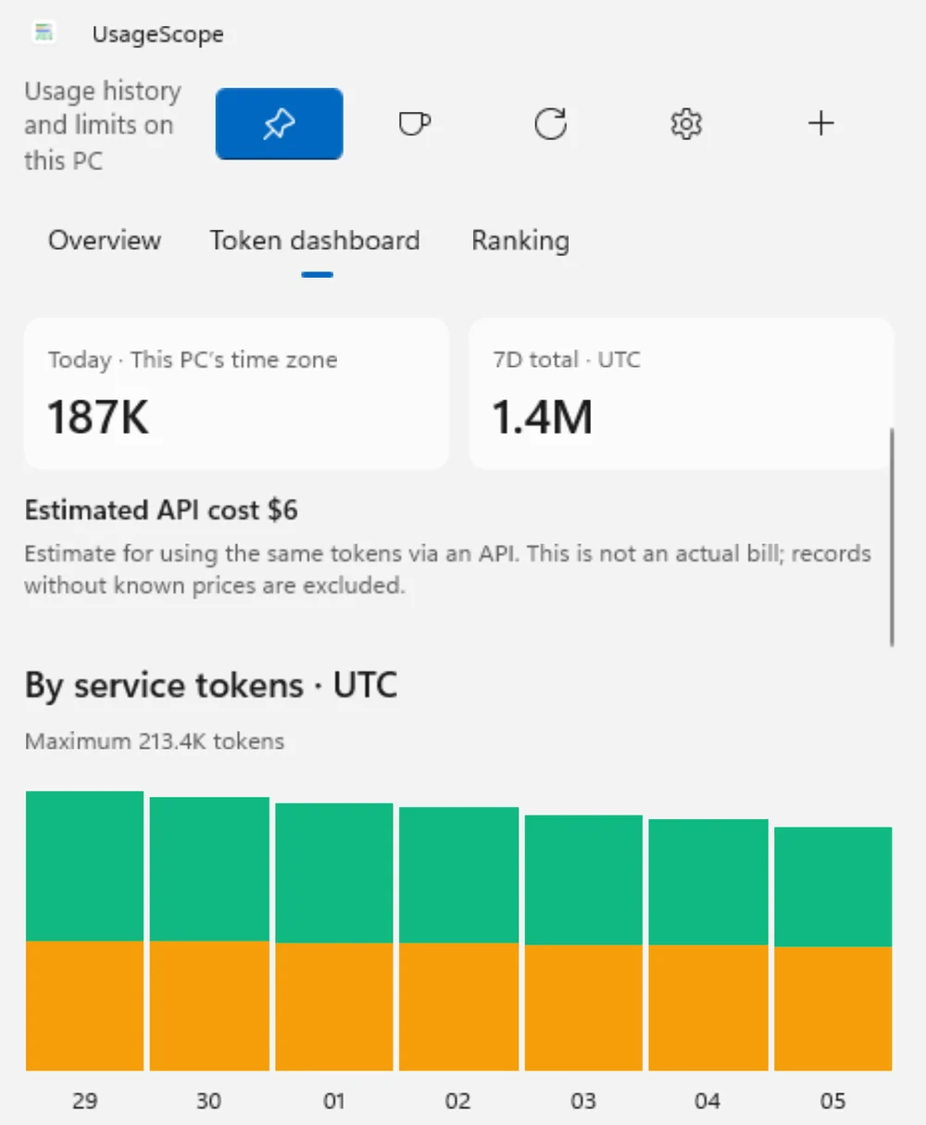Click the UsageScope window title text
The image size is (926, 1125).
[x=157, y=34]
